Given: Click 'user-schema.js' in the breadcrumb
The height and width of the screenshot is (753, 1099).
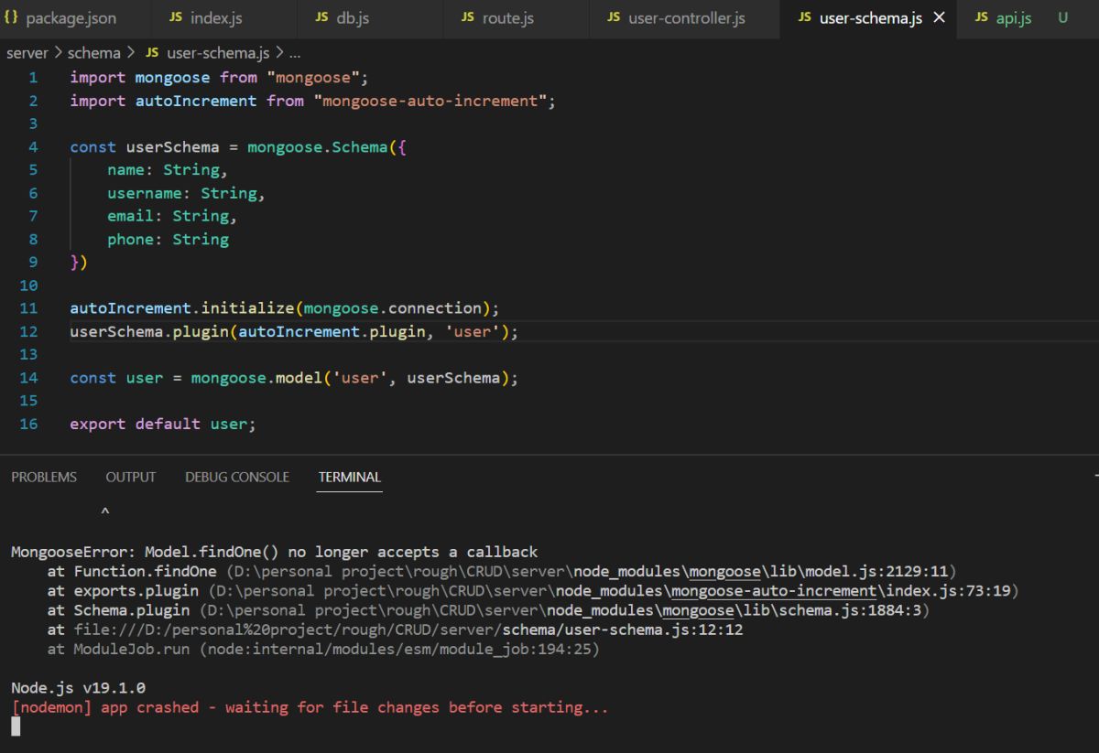Looking at the screenshot, I should point(218,53).
